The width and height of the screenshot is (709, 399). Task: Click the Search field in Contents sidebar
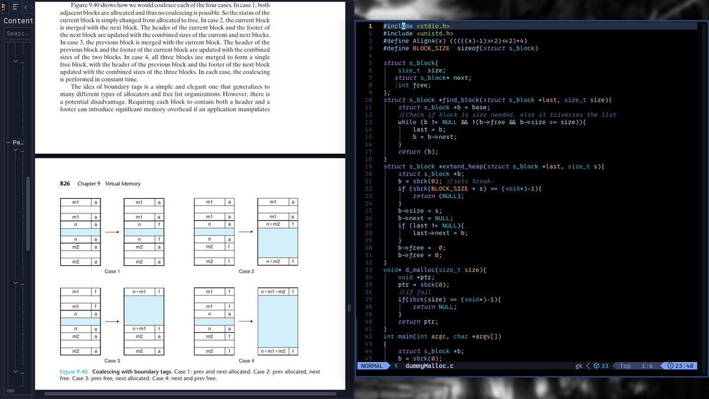17,33
